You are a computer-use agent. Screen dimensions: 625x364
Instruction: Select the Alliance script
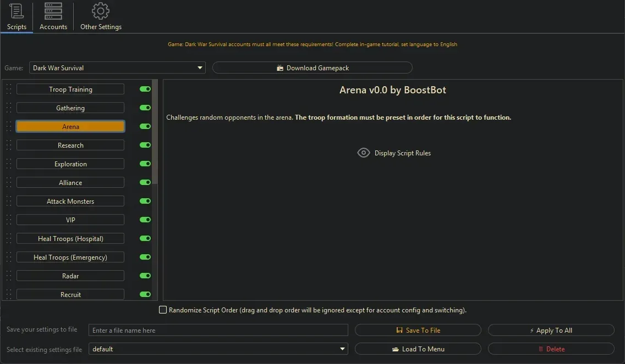pos(70,183)
